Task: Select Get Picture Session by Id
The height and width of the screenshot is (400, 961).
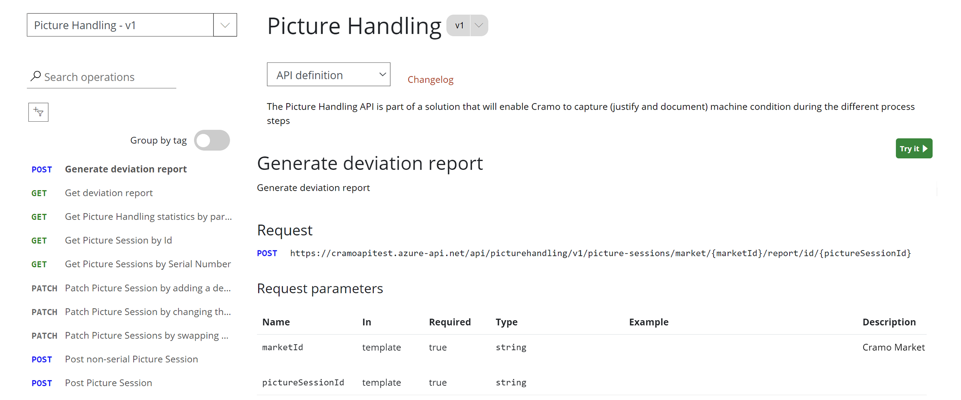Action: [x=118, y=240]
